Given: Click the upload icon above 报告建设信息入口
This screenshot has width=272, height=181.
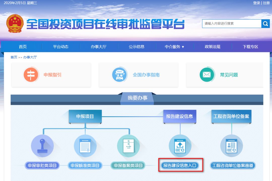Looking at the screenshot, I should point(180,146).
